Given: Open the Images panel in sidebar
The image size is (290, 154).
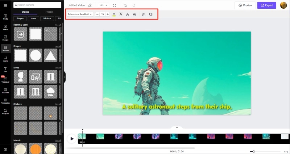Looking at the screenshot, I should [5, 38].
